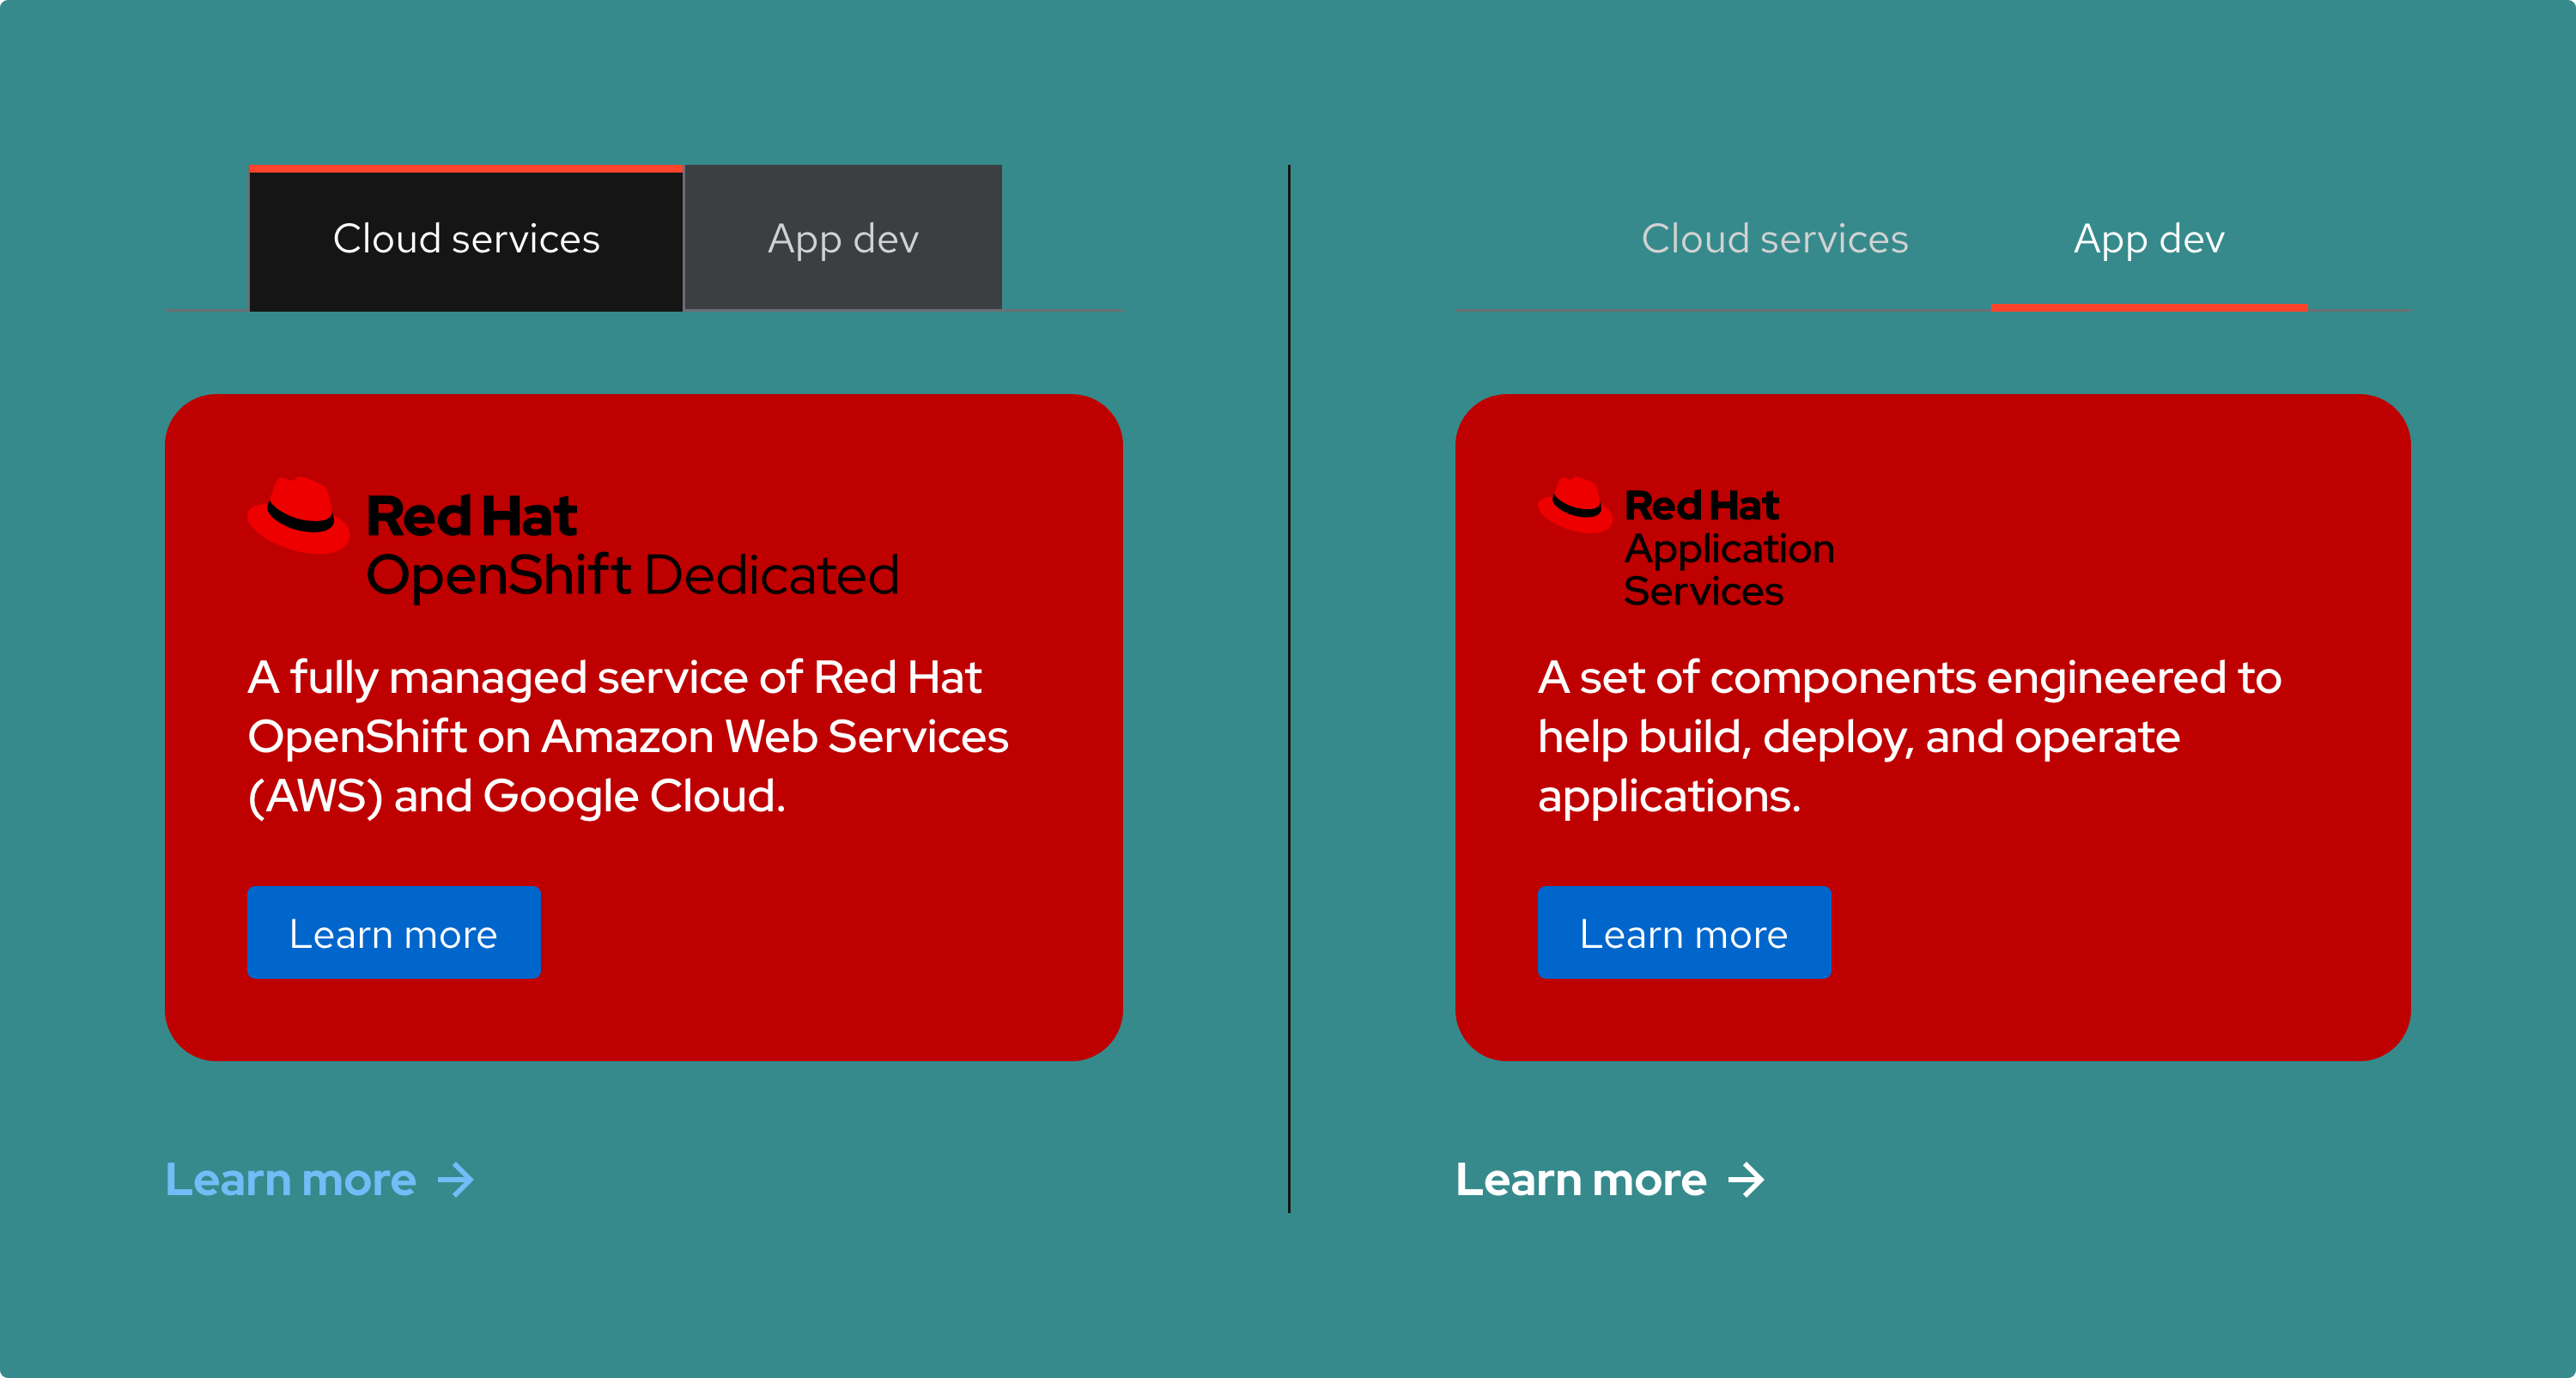The width and height of the screenshot is (2576, 1378).
Task: Click the white arrow icon
Action: (x=1746, y=1180)
